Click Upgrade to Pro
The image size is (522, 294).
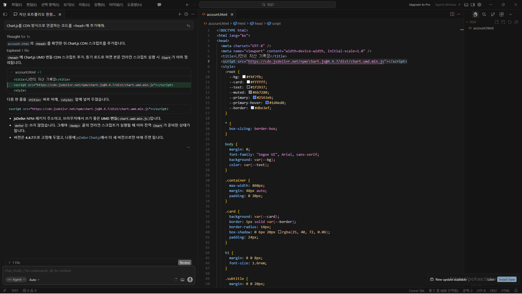click(420, 5)
